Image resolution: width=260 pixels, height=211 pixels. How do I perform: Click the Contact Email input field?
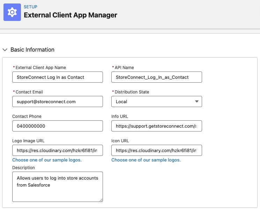click(58, 101)
